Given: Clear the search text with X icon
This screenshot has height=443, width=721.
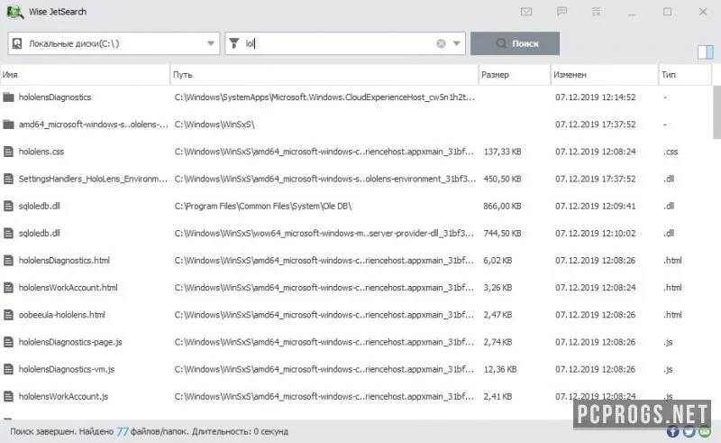Looking at the screenshot, I should 441,43.
